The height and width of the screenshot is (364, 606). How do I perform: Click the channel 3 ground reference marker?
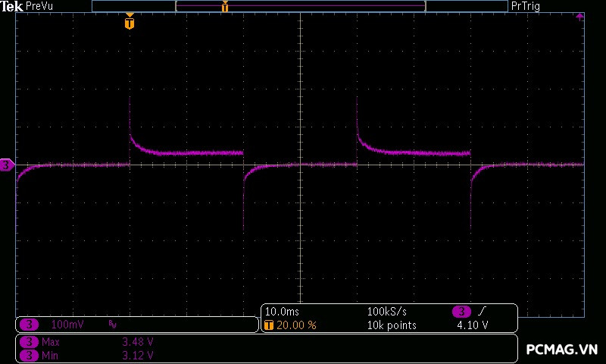pyautogui.click(x=7, y=165)
